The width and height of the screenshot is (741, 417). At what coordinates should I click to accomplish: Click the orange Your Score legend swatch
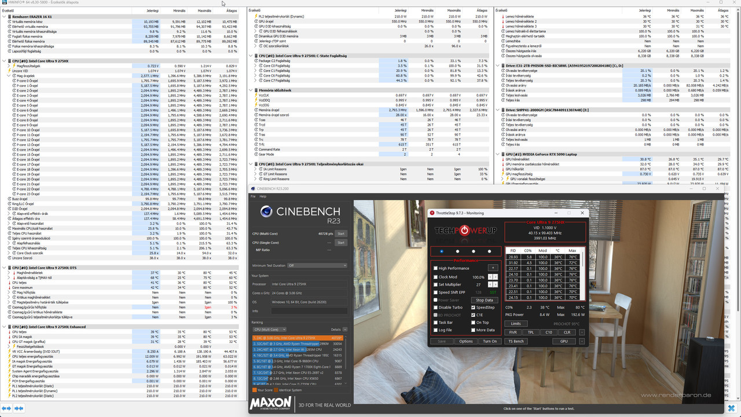(x=254, y=390)
